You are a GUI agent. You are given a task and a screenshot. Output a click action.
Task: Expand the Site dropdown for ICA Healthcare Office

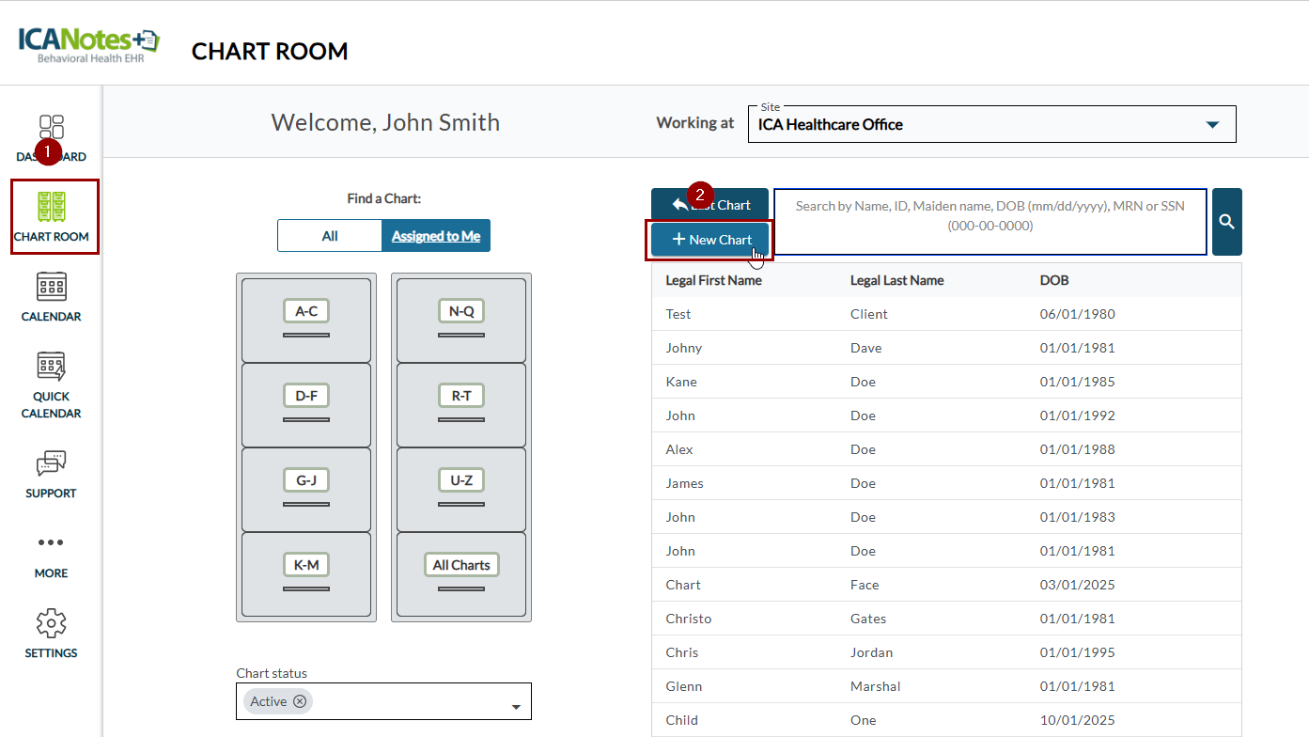click(x=1212, y=125)
